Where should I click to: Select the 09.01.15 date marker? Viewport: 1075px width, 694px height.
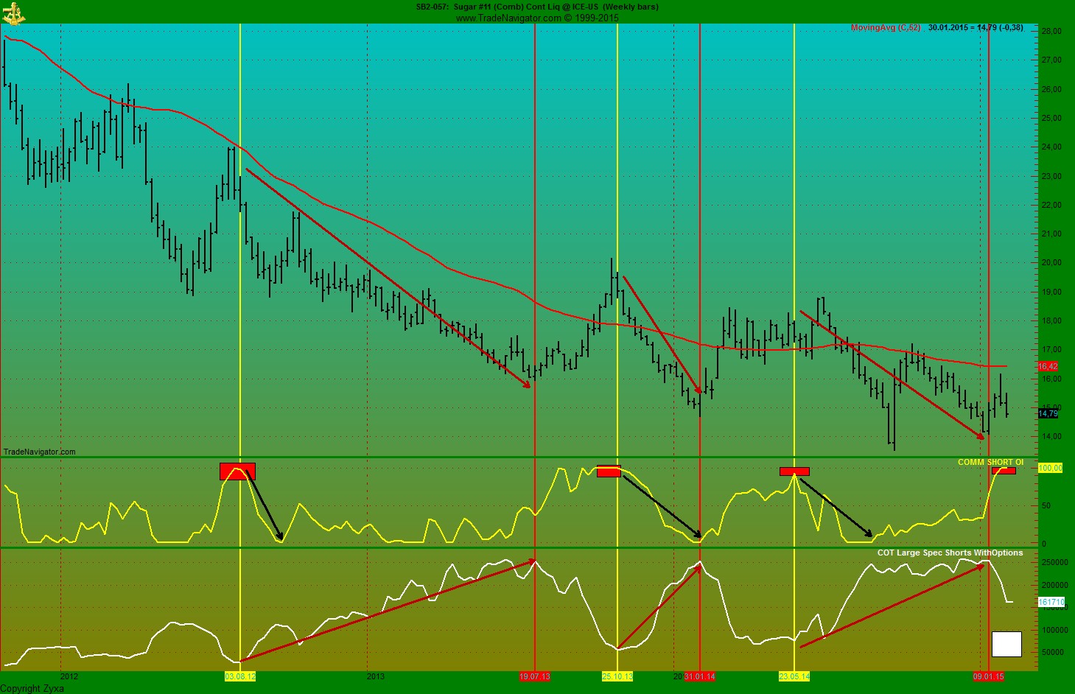click(989, 676)
